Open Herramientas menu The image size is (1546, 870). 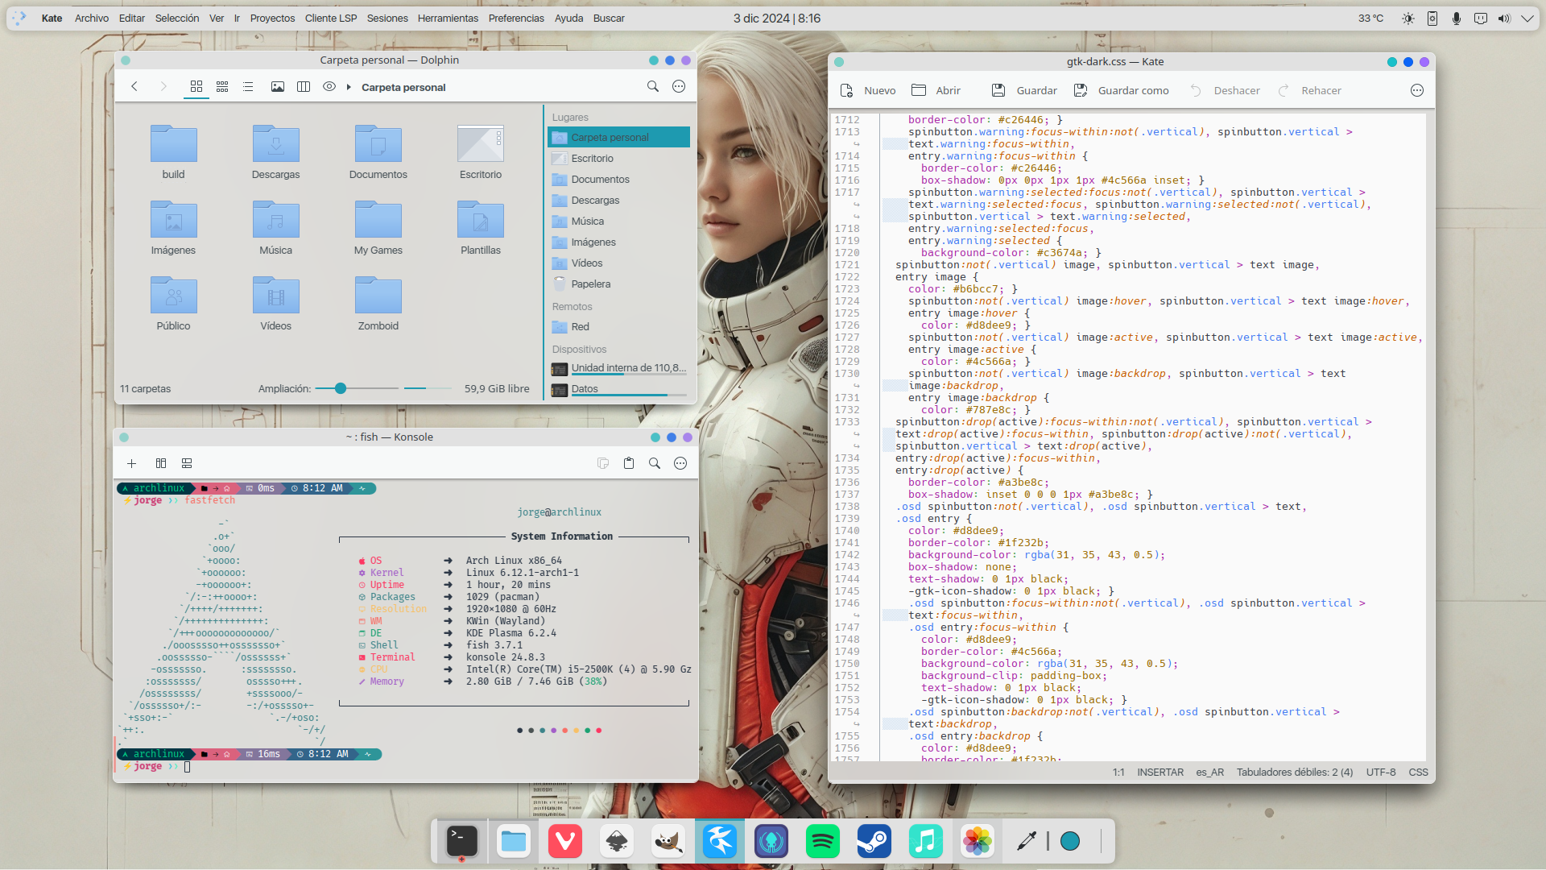point(448,18)
